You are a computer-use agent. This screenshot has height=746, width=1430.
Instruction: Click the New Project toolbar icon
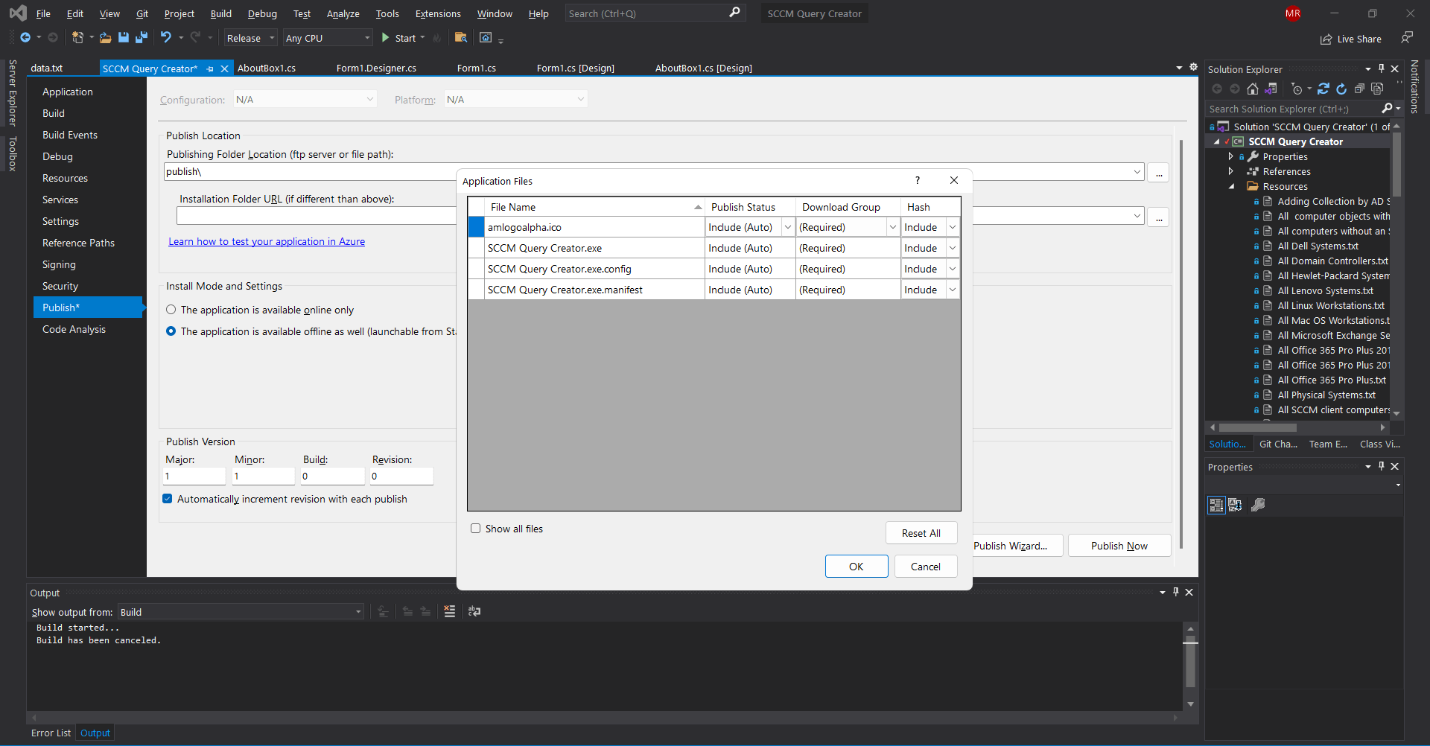click(77, 37)
